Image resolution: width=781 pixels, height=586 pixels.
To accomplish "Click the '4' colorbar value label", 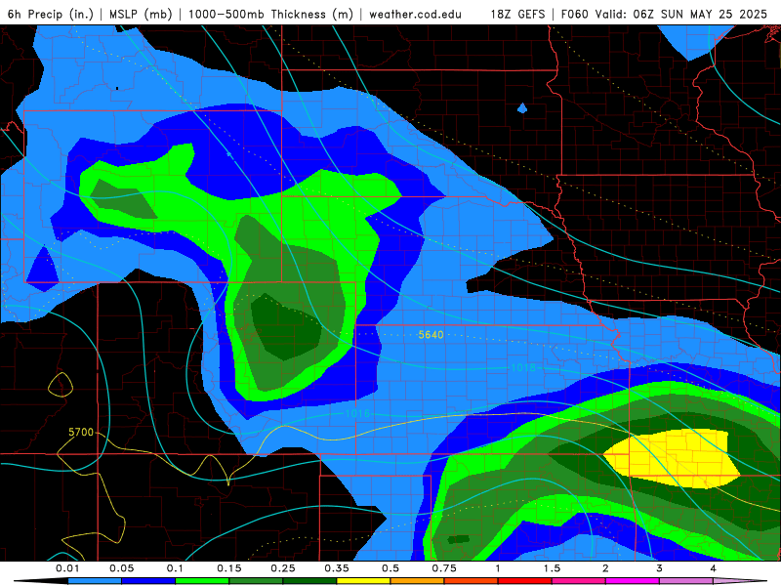I will point(714,568).
